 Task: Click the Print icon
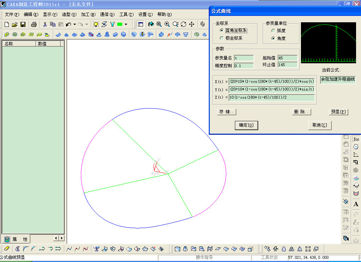tap(34, 24)
